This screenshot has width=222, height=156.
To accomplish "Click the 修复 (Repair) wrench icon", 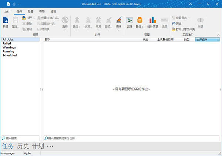I will point(98,20).
